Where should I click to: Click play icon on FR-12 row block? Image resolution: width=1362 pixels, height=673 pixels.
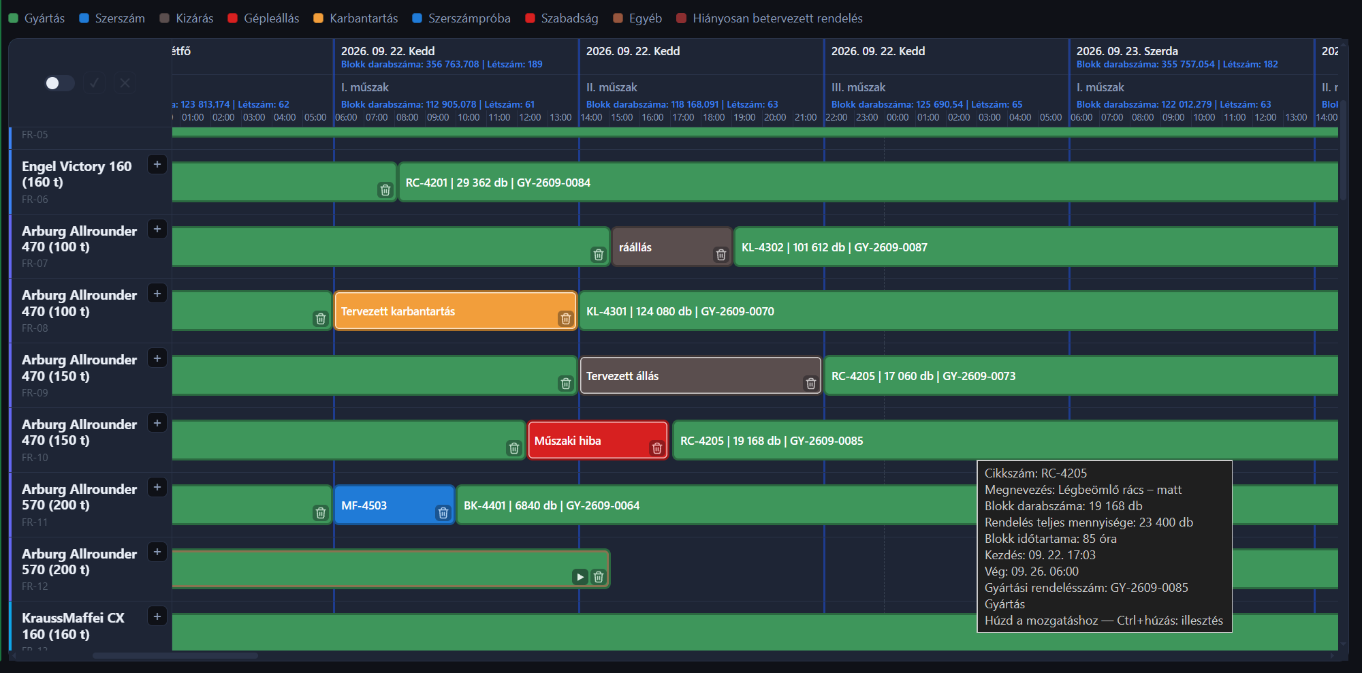click(580, 577)
